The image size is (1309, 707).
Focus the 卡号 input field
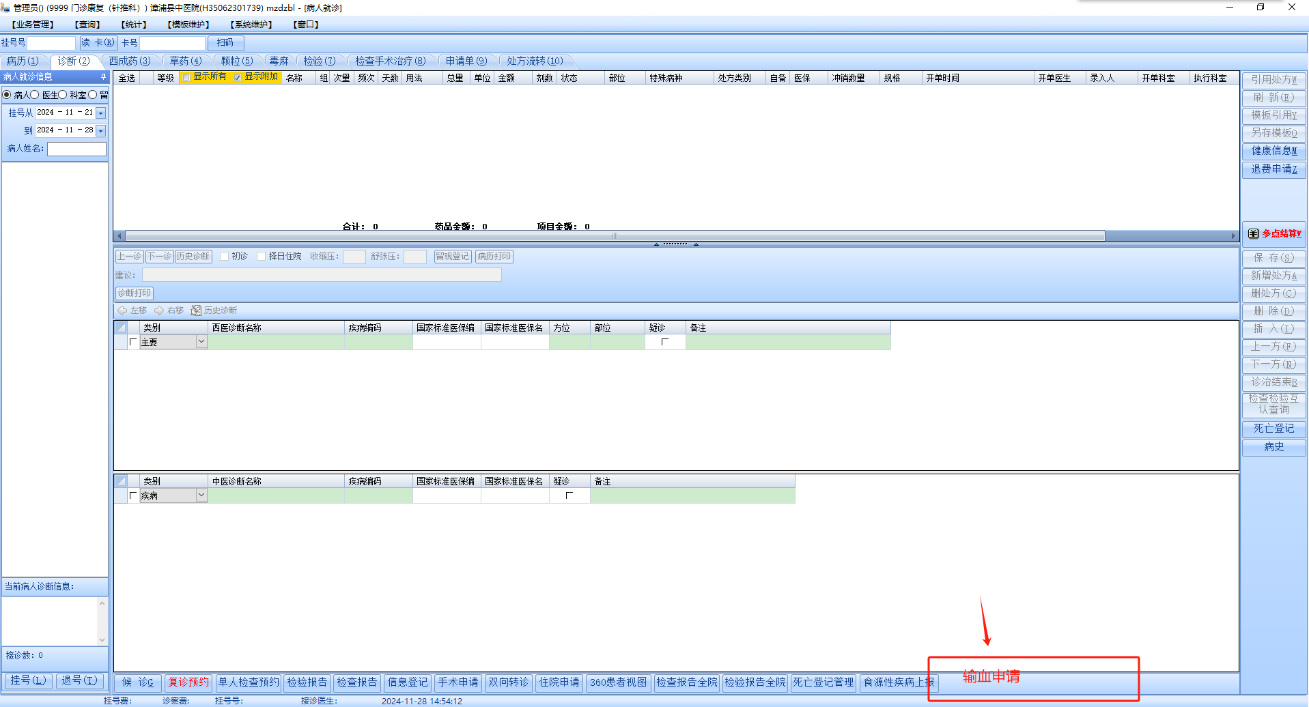[172, 43]
